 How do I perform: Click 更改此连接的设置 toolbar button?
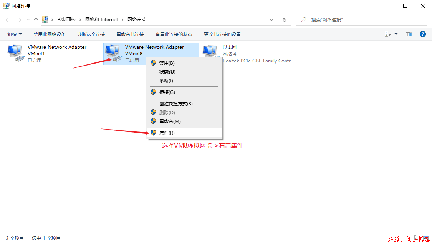(x=222, y=34)
